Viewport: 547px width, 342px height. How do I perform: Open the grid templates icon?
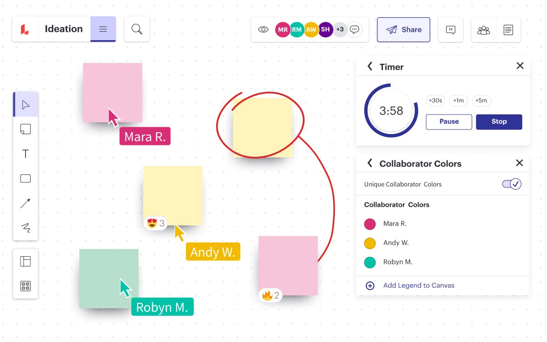coord(26,286)
